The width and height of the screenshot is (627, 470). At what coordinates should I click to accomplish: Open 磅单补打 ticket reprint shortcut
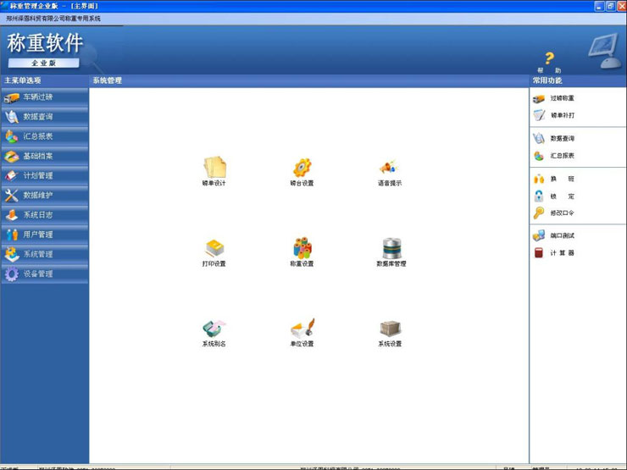click(554, 115)
